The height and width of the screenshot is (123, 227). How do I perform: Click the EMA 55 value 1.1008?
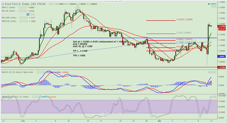point(32,21)
